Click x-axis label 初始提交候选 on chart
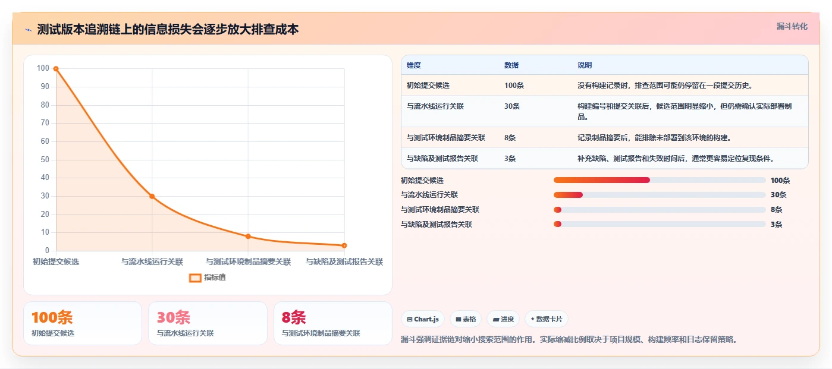 coord(56,261)
